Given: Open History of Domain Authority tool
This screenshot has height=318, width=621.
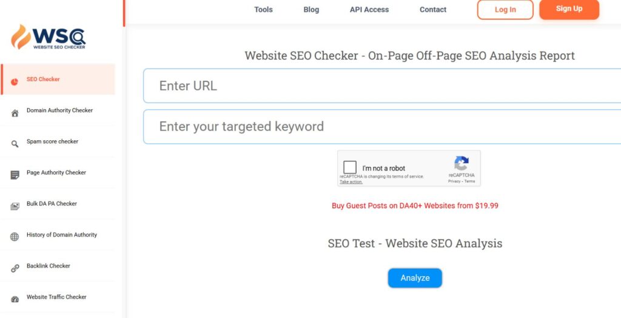Looking at the screenshot, I should pos(58,235).
